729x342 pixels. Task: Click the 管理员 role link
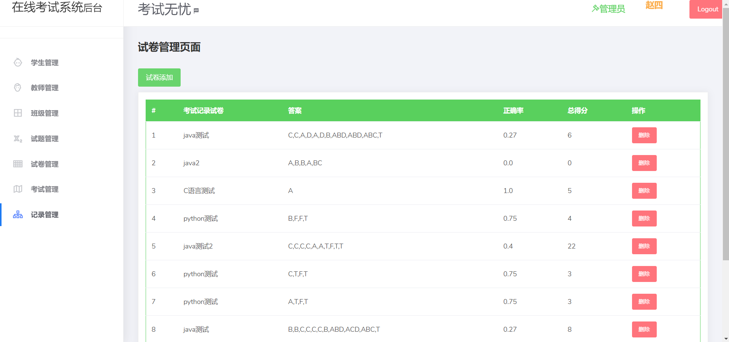click(x=608, y=9)
